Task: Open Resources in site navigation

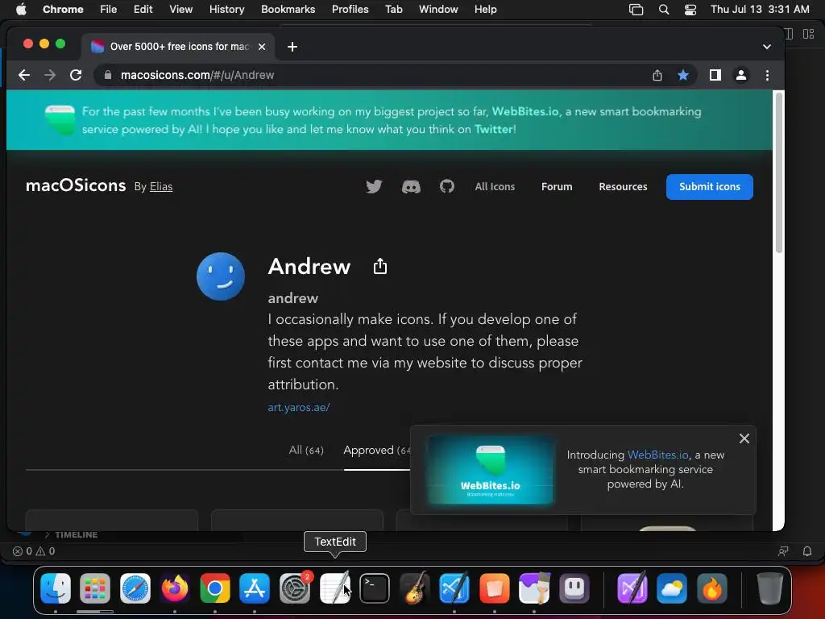Action: (623, 186)
